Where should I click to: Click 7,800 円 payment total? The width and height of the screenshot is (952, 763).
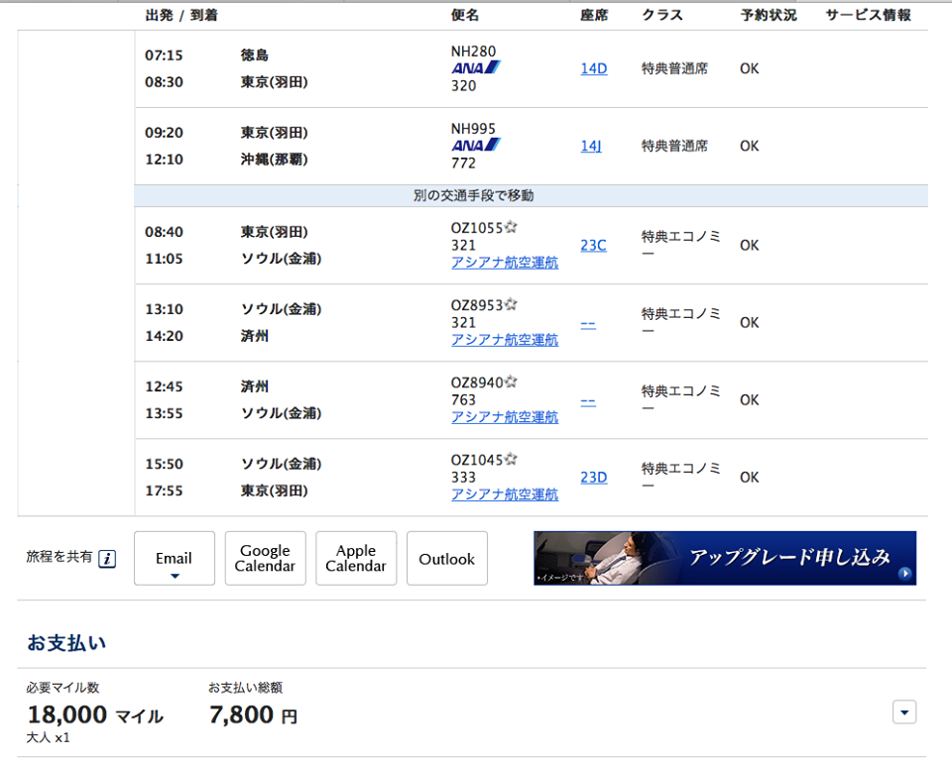253,714
